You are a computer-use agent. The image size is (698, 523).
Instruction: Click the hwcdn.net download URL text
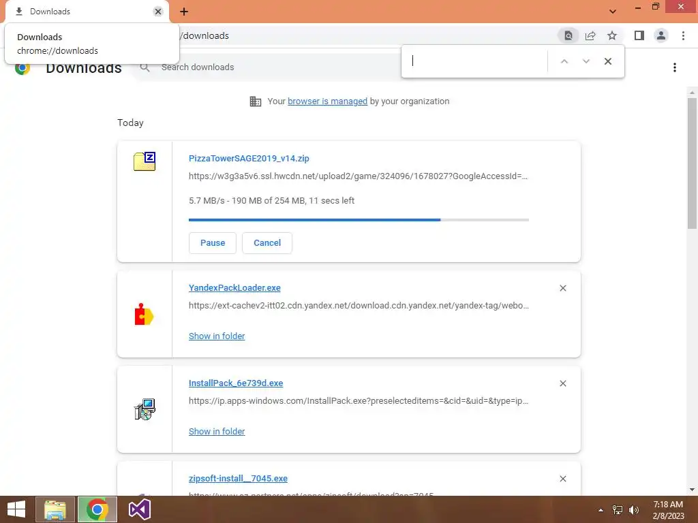359,176
